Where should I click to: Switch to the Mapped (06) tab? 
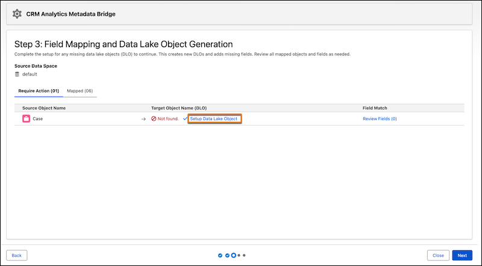[80, 91]
